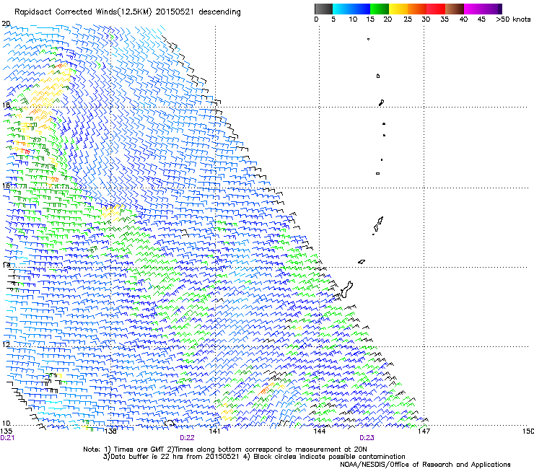Viewport: 534px width, 469px height.
Task: Click the Rapidscat Corrected Winds chart title
Action: 128,12
